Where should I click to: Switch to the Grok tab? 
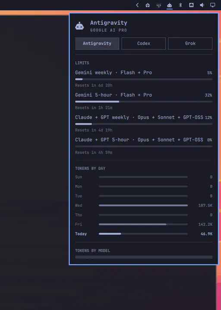(190, 43)
